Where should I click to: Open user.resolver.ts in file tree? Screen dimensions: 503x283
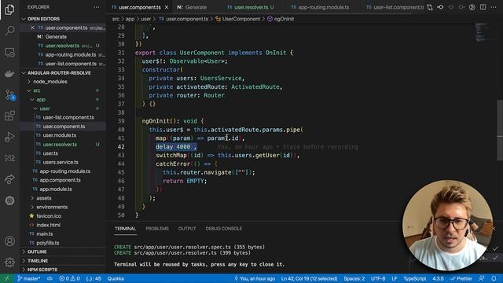click(63, 145)
